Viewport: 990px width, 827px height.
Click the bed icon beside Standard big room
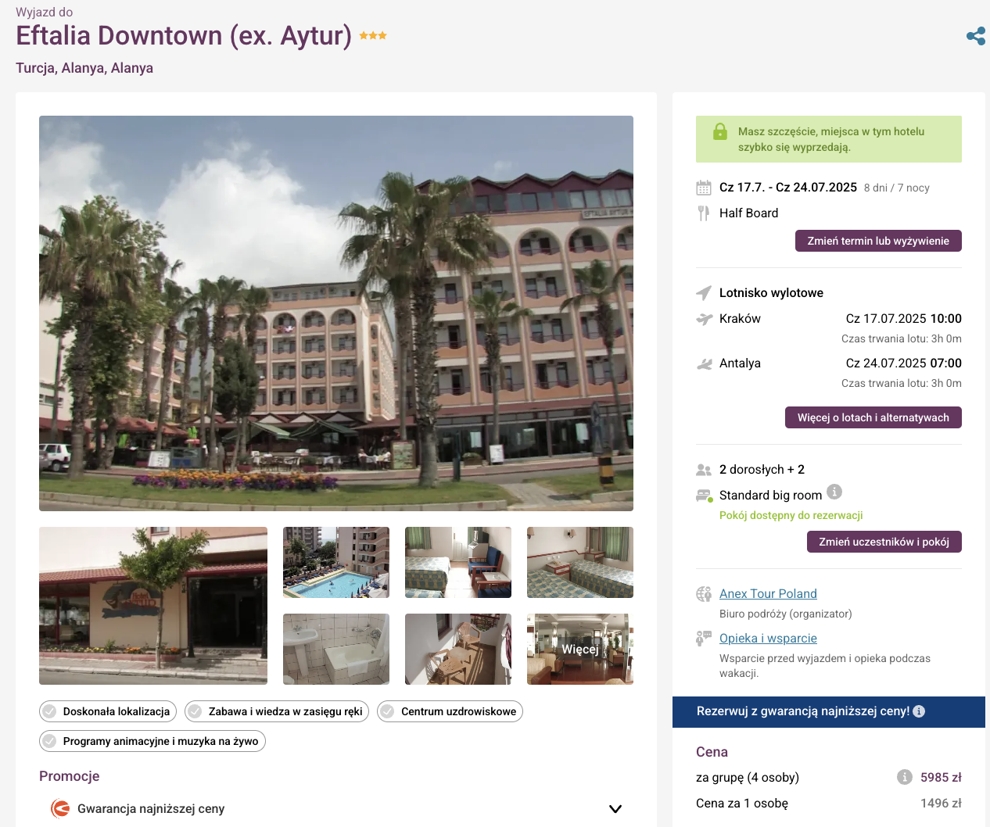point(705,496)
